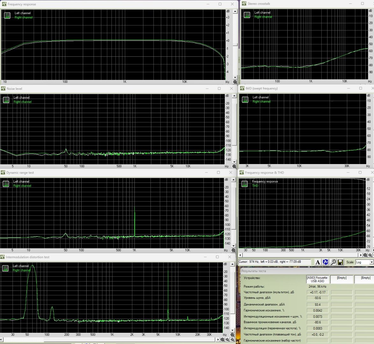Click the blue circular arrows icon
The height and width of the screenshot is (344, 374).
point(325,262)
